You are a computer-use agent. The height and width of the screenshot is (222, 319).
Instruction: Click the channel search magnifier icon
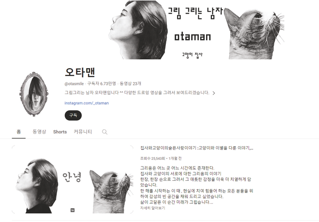104,132
